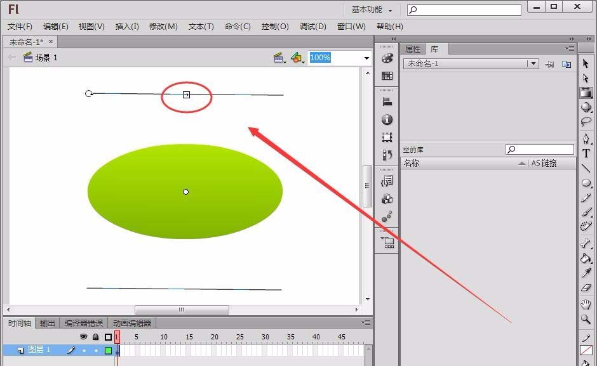Select the Gradient Transform tool
Screen dimensions: 597x366
586,93
